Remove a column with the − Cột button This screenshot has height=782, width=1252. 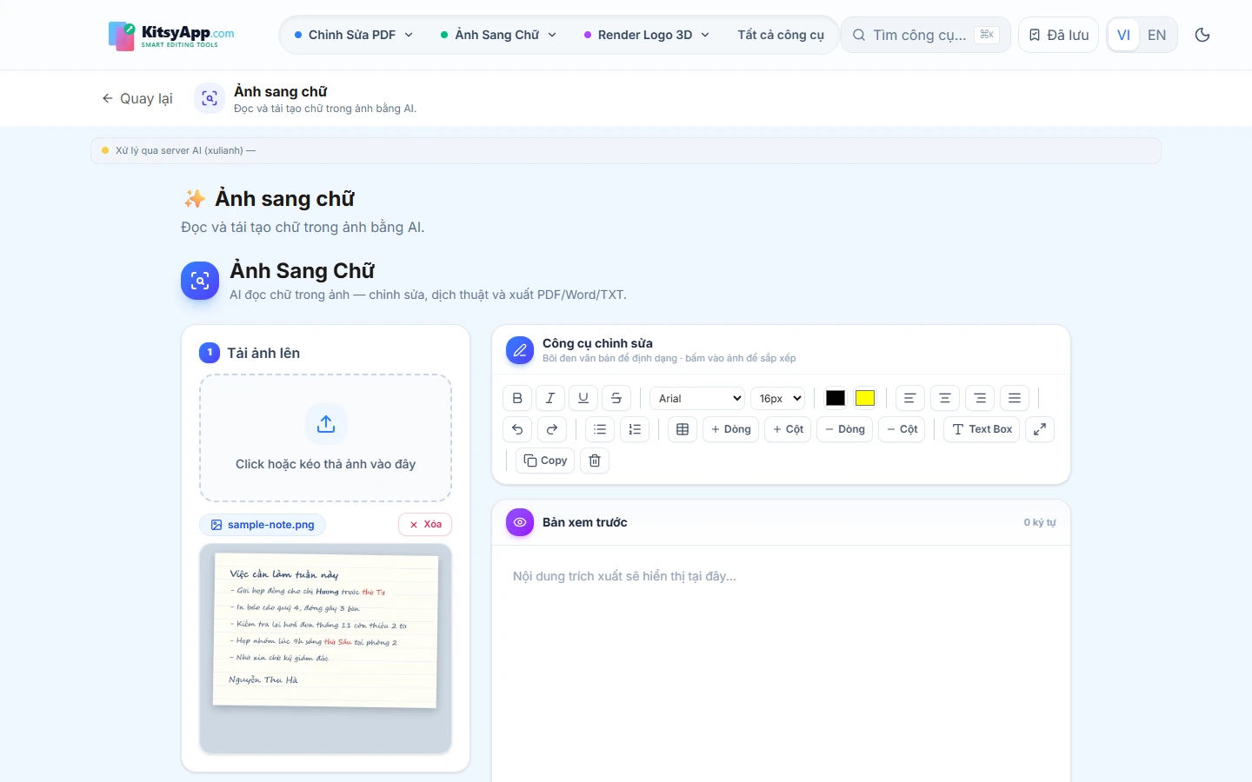(902, 429)
